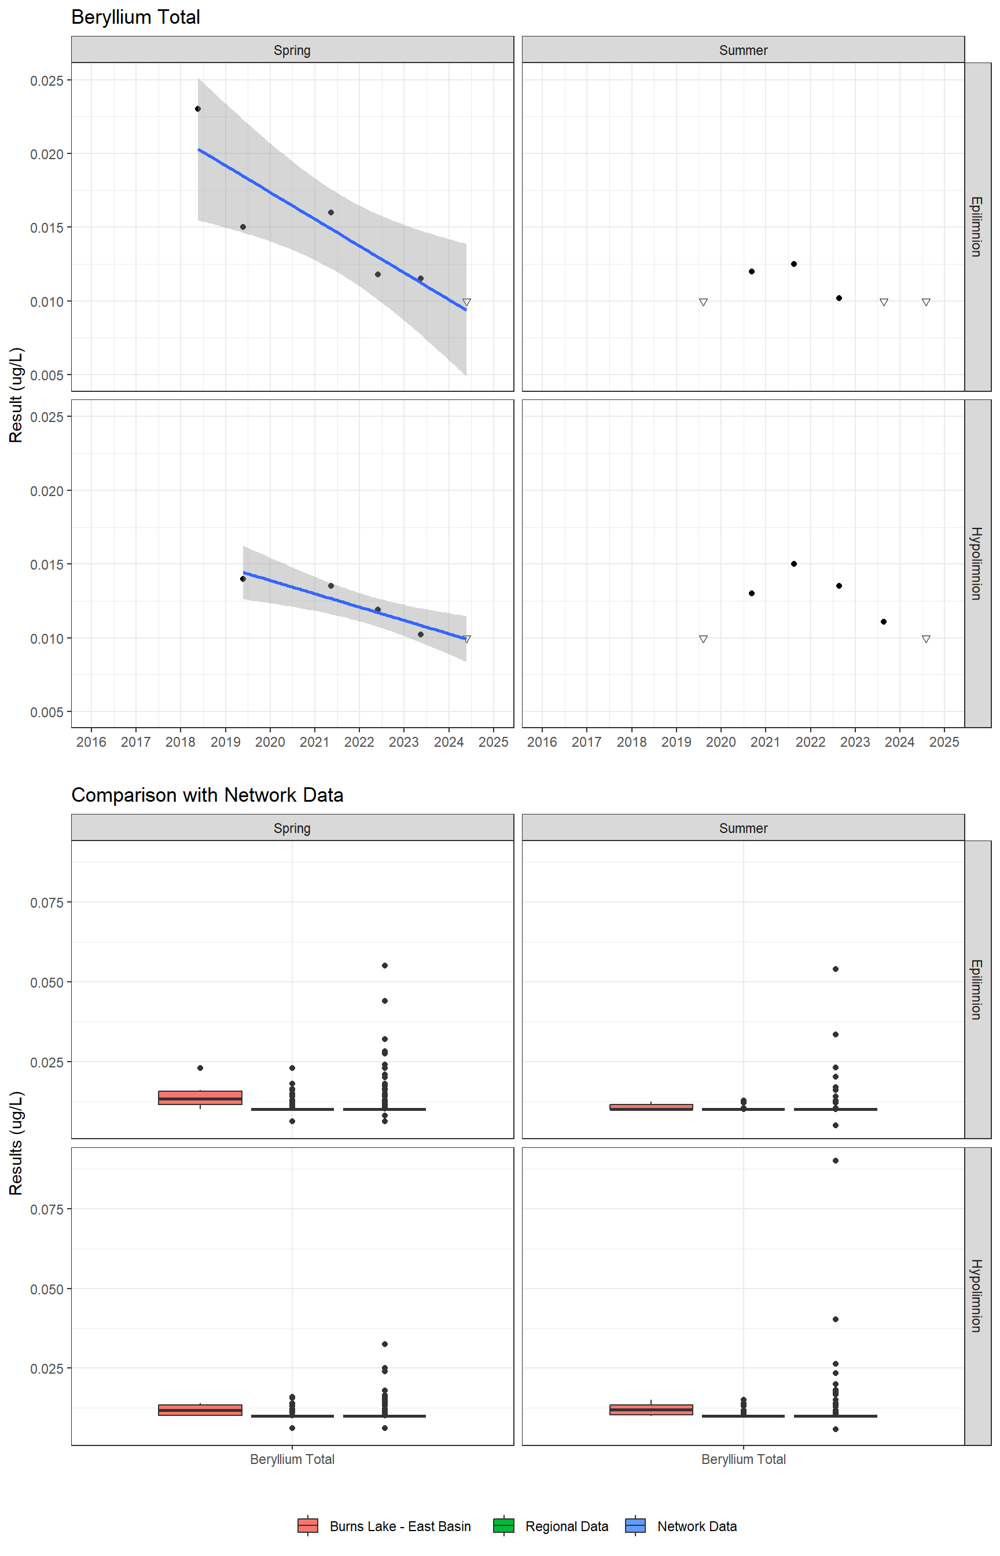Click the 2023 triangle marker in Summer Epilimnion
The image size is (1000, 1556).
tap(884, 302)
